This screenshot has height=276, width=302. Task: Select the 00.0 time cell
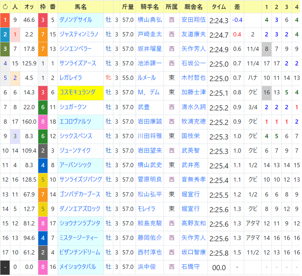[219, 267]
